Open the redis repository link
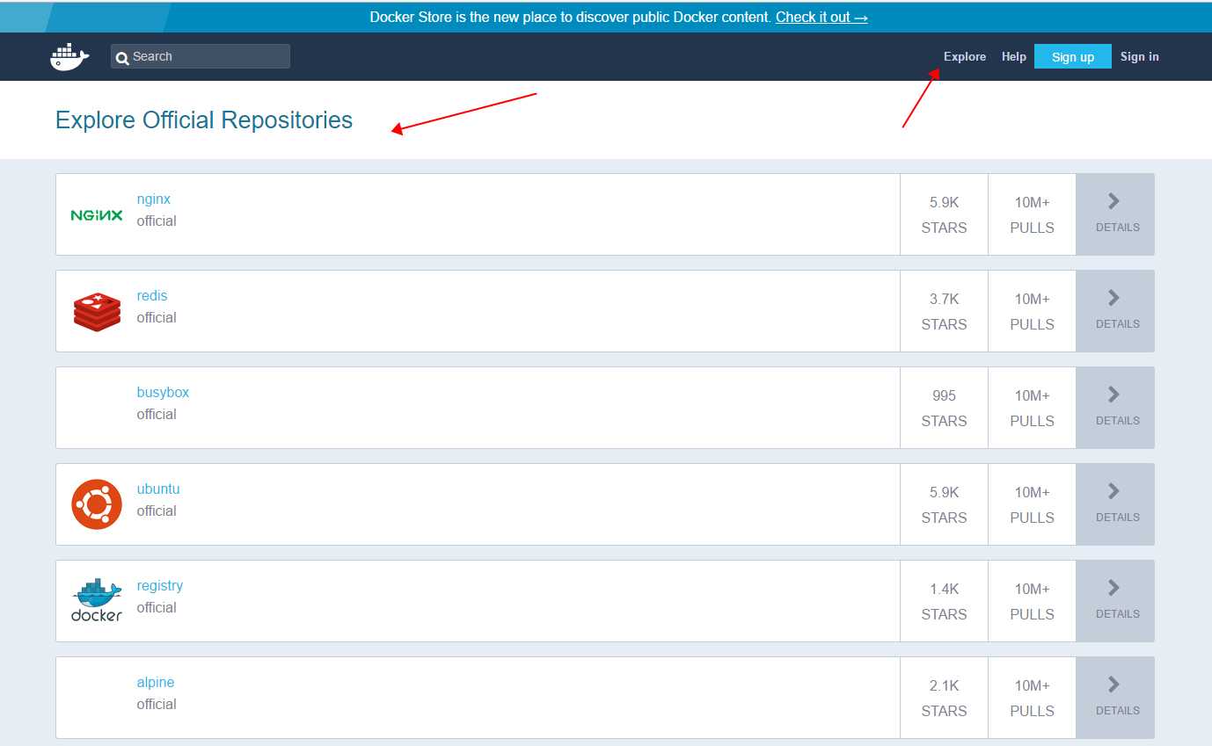Screen dimensions: 1212x746 tap(152, 296)
